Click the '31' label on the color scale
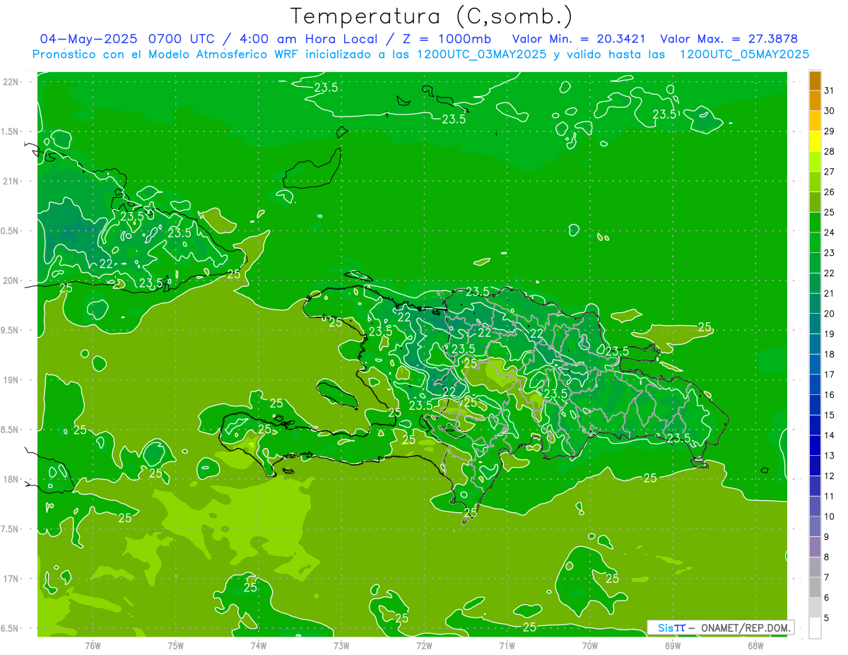This screenshot has height=655, width=848. pyautogui.click(x=829, y=90)
